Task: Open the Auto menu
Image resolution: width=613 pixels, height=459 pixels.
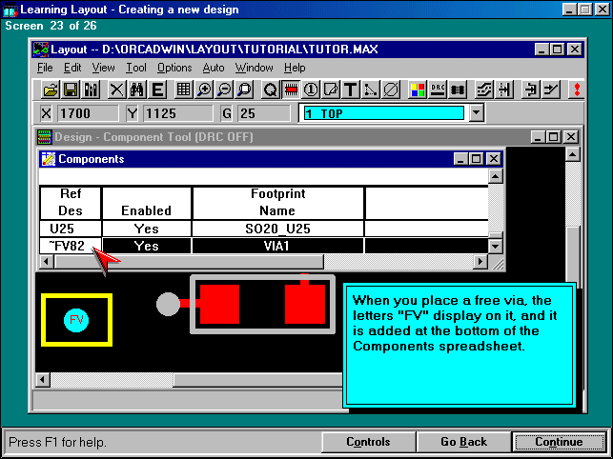Action: 214,68
